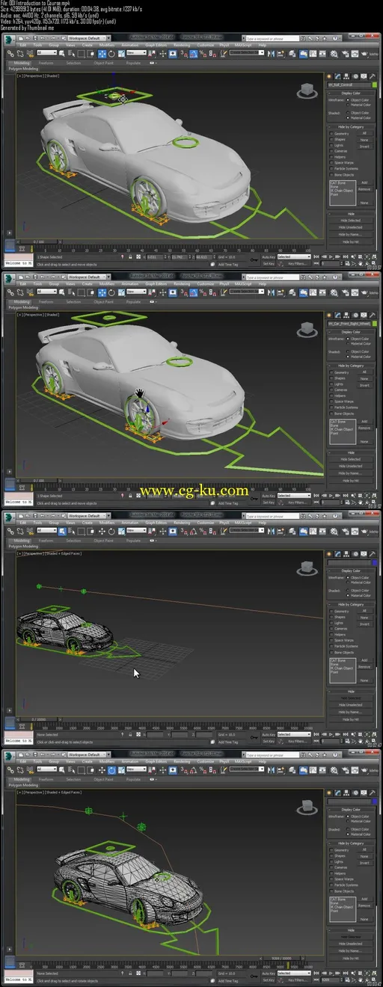This screenshot has height=987, width=383.
Task: Click the application logo button, first screenshot
Action: pyautogui.click(x=9, y=39)
